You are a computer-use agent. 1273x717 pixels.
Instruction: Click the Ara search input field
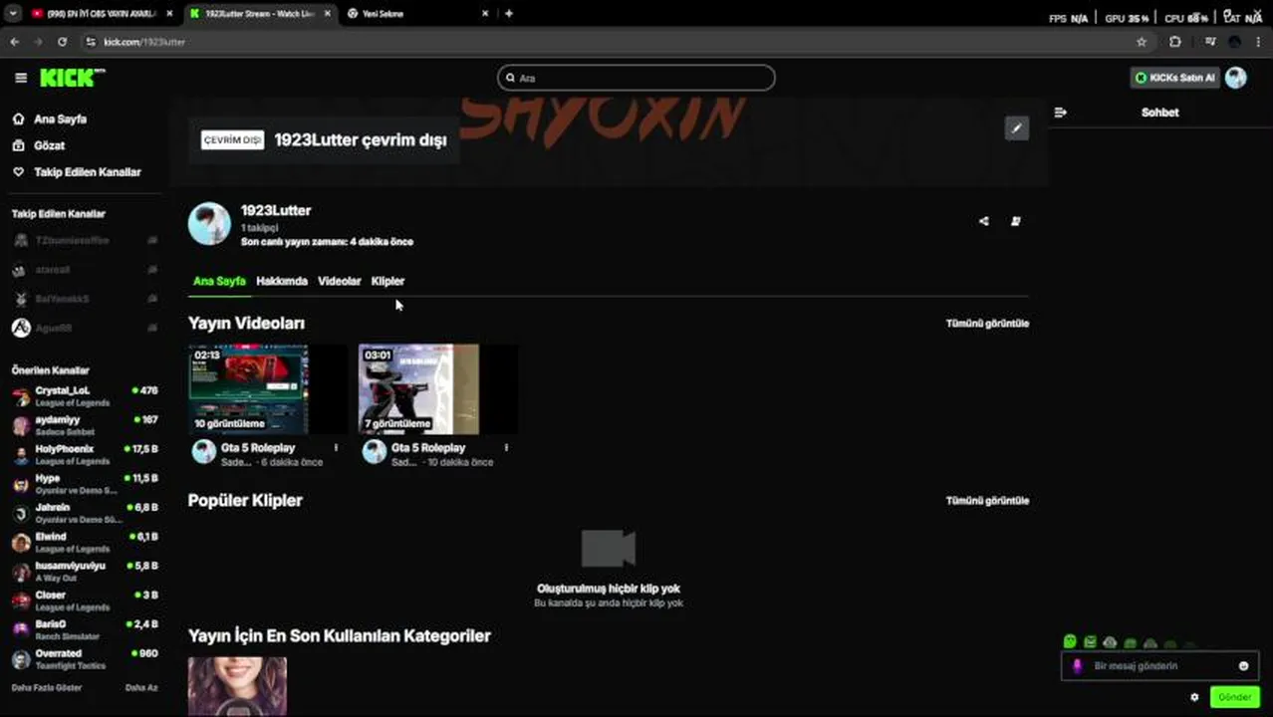(x=636, y=78)
